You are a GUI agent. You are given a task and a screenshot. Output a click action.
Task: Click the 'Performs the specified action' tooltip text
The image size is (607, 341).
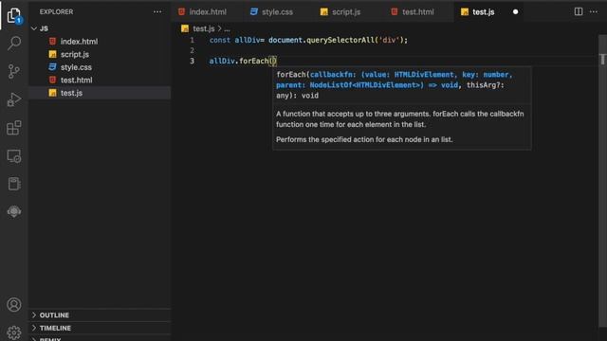tap(364, 139)
